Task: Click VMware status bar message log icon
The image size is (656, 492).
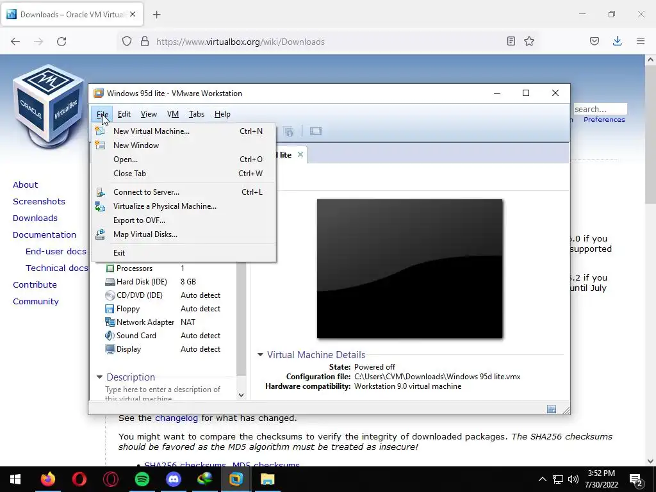Action: (x=552, y=409)
